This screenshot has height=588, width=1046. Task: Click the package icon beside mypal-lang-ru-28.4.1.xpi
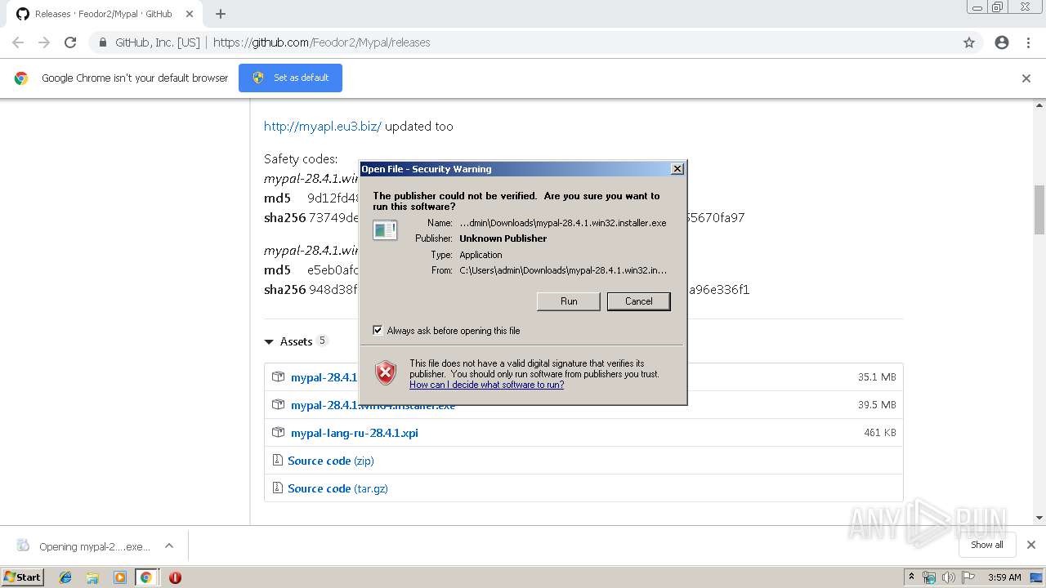(x=278, y=432)
